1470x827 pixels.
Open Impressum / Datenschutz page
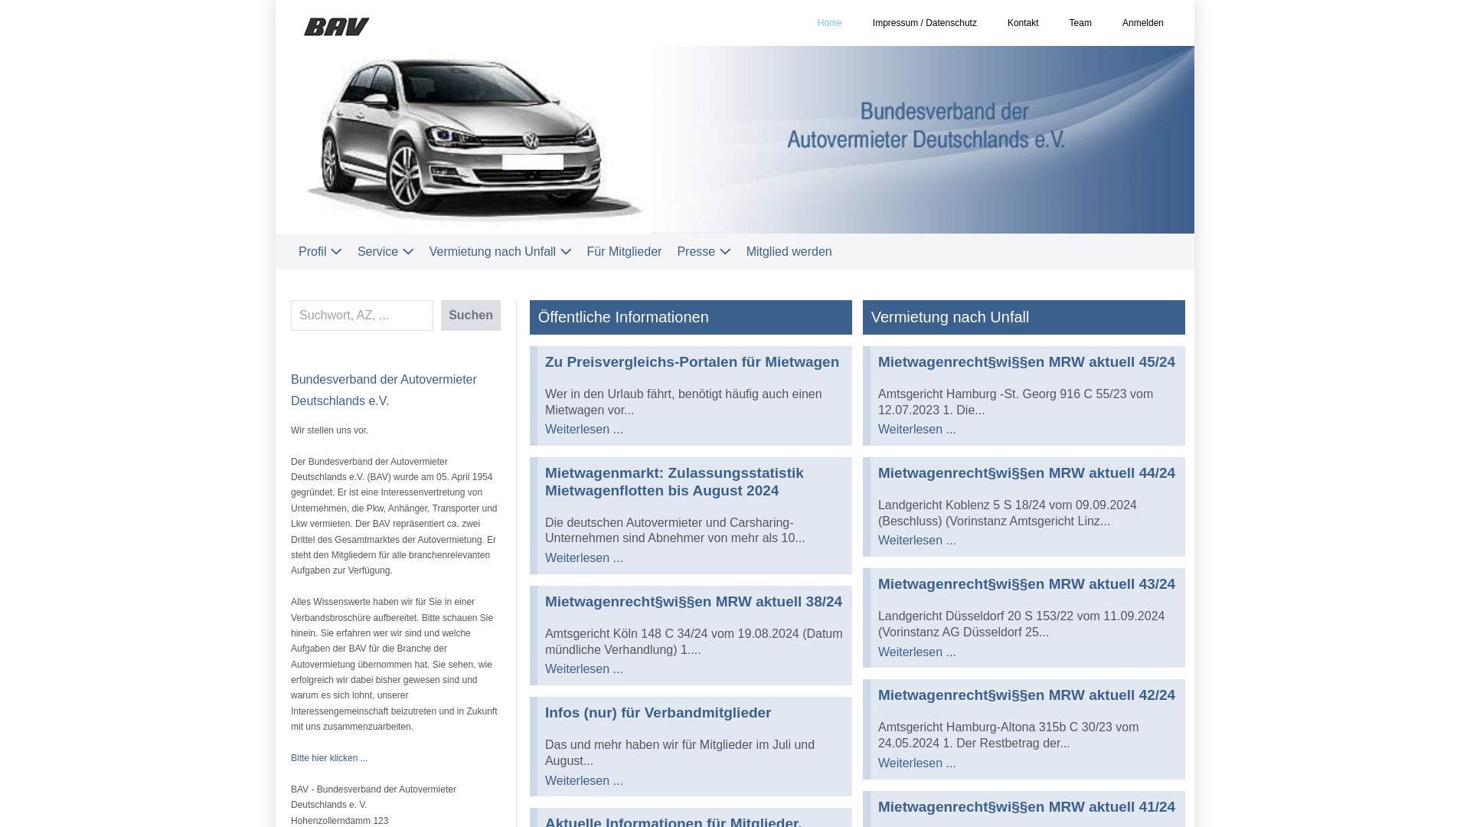point(924,23)
